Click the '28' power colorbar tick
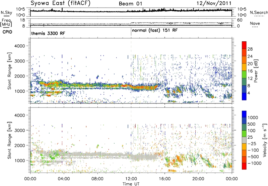This screenshot has height=186, width=268. tap(250, 49)
